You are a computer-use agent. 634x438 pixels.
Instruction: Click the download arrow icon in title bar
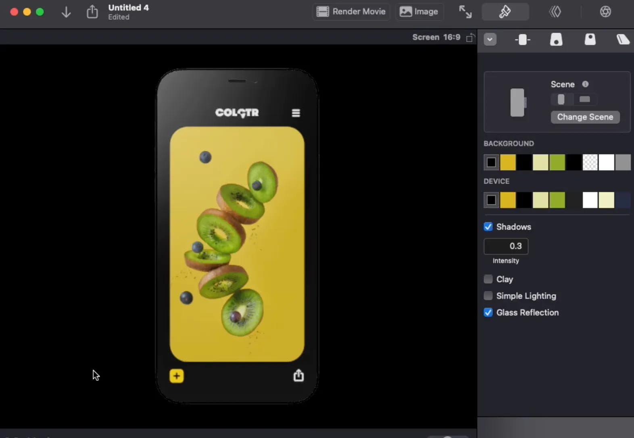tap(66, 12)
